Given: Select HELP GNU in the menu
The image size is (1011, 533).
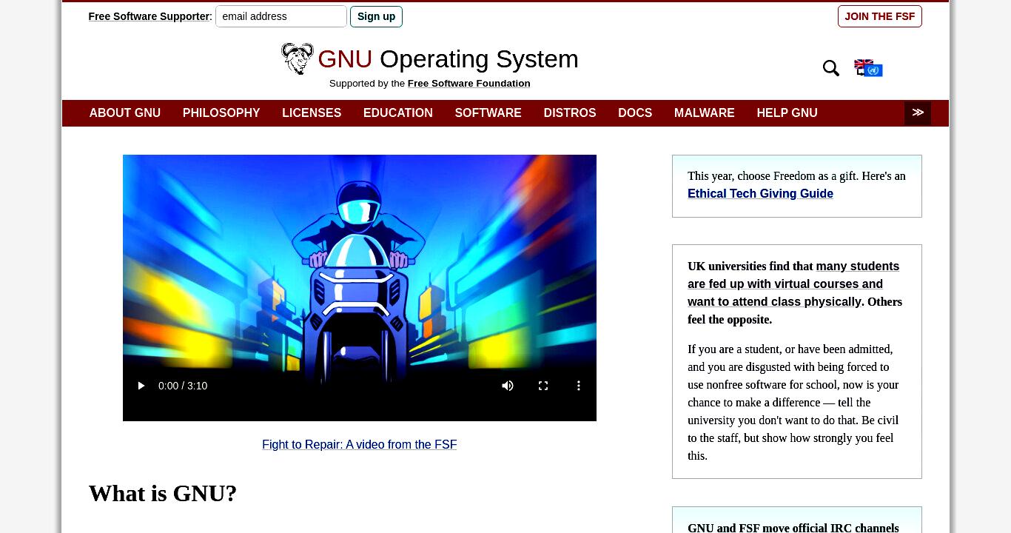Looking at the screenshot, I should 787,113.
